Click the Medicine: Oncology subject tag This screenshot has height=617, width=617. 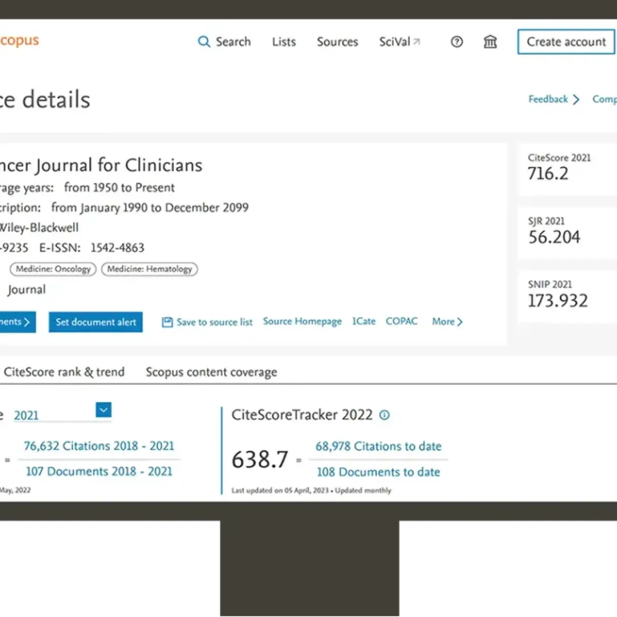[x=53, y=269]
